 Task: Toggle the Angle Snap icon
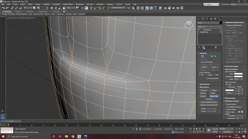pos(95,8)
